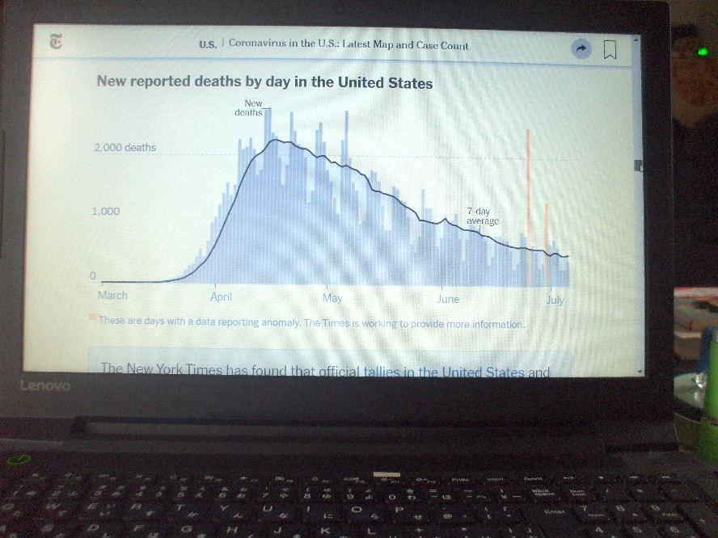Click the 'May' axis label
718x538 pixels.
pos(332,298)
